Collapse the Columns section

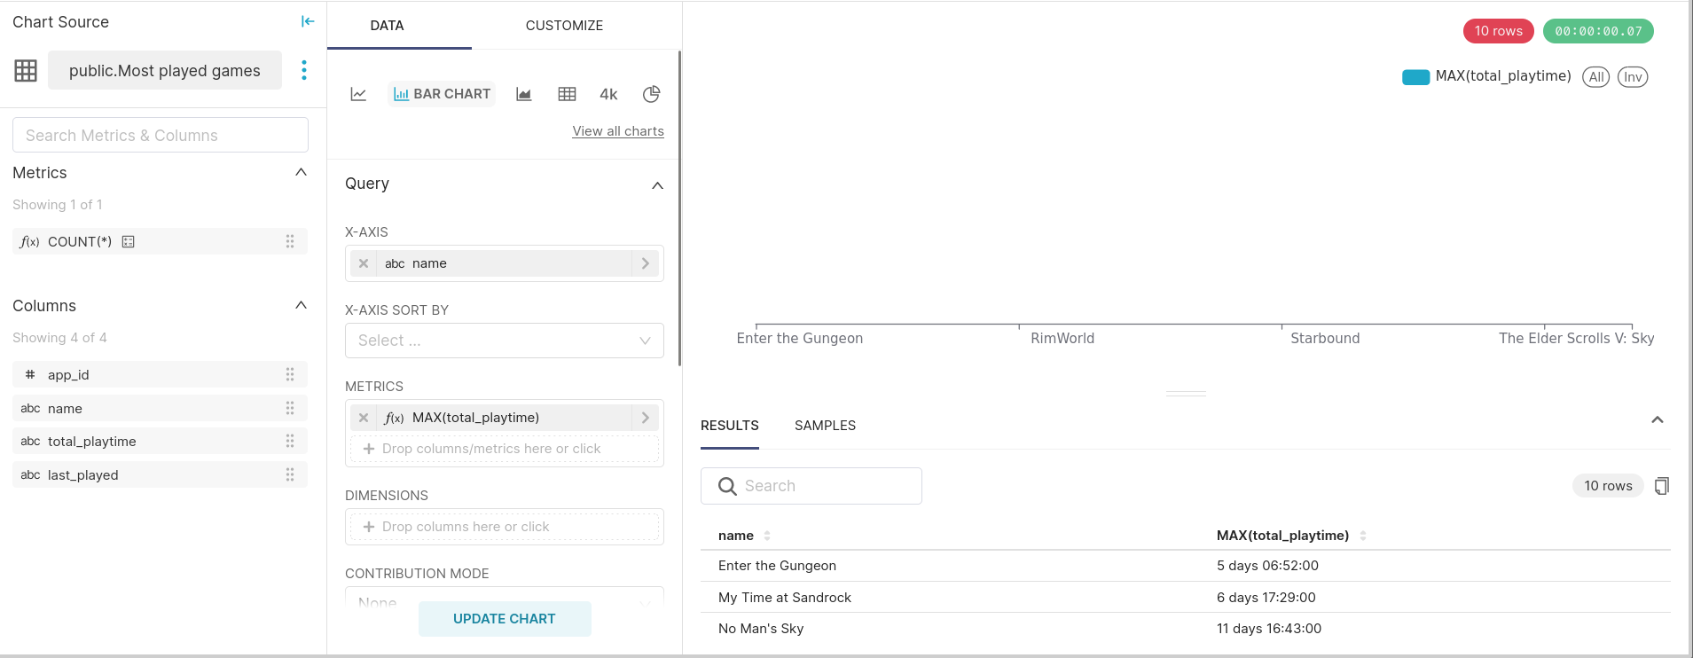pos(301,305)
